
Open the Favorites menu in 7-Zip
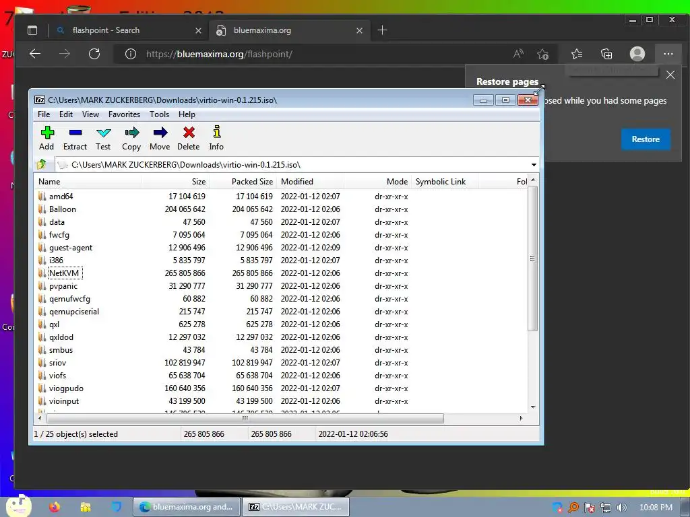tap(124, 114)
